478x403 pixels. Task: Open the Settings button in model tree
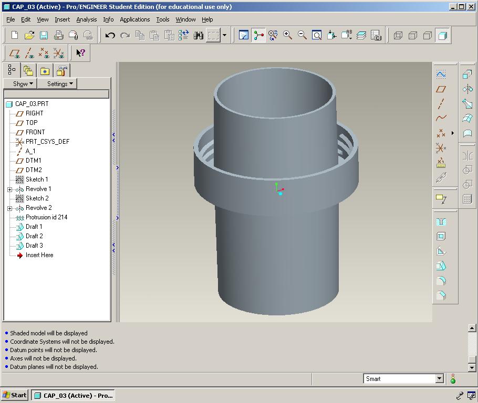coord(60,84)
